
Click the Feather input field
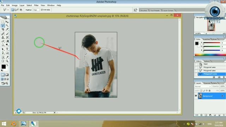tap(36, 10)
